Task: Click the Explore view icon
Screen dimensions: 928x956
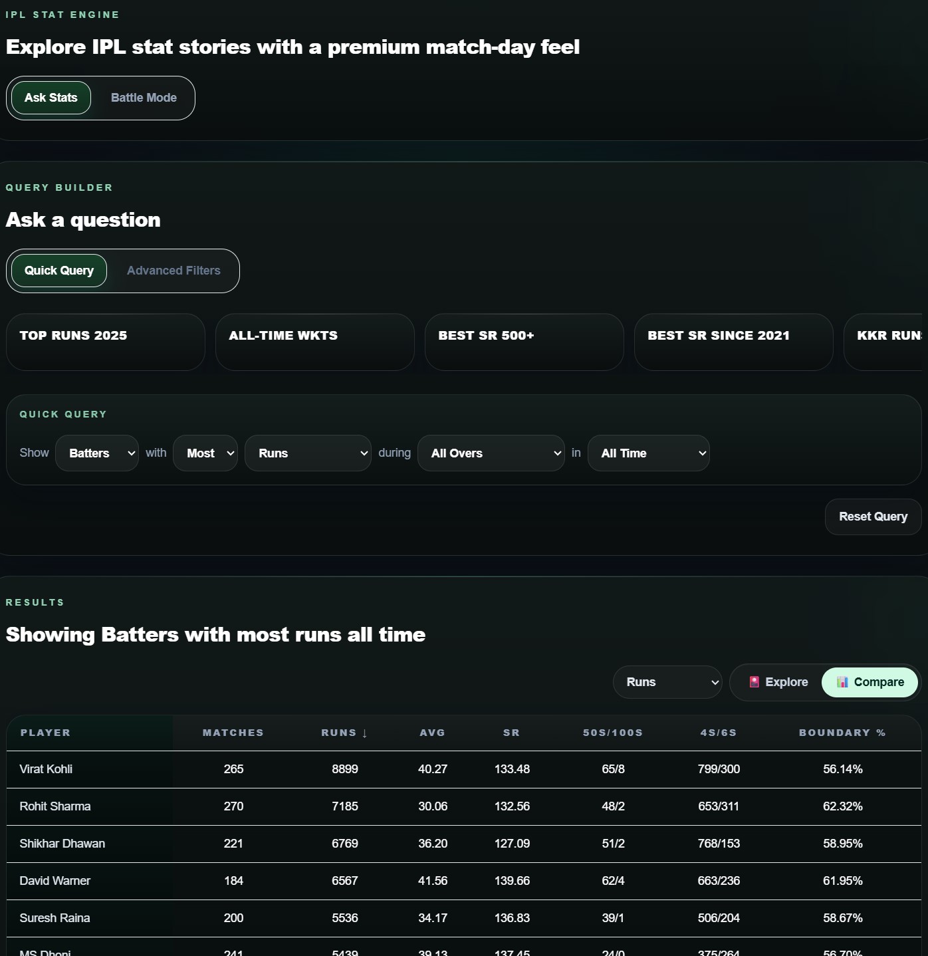Action: [754, 682]
